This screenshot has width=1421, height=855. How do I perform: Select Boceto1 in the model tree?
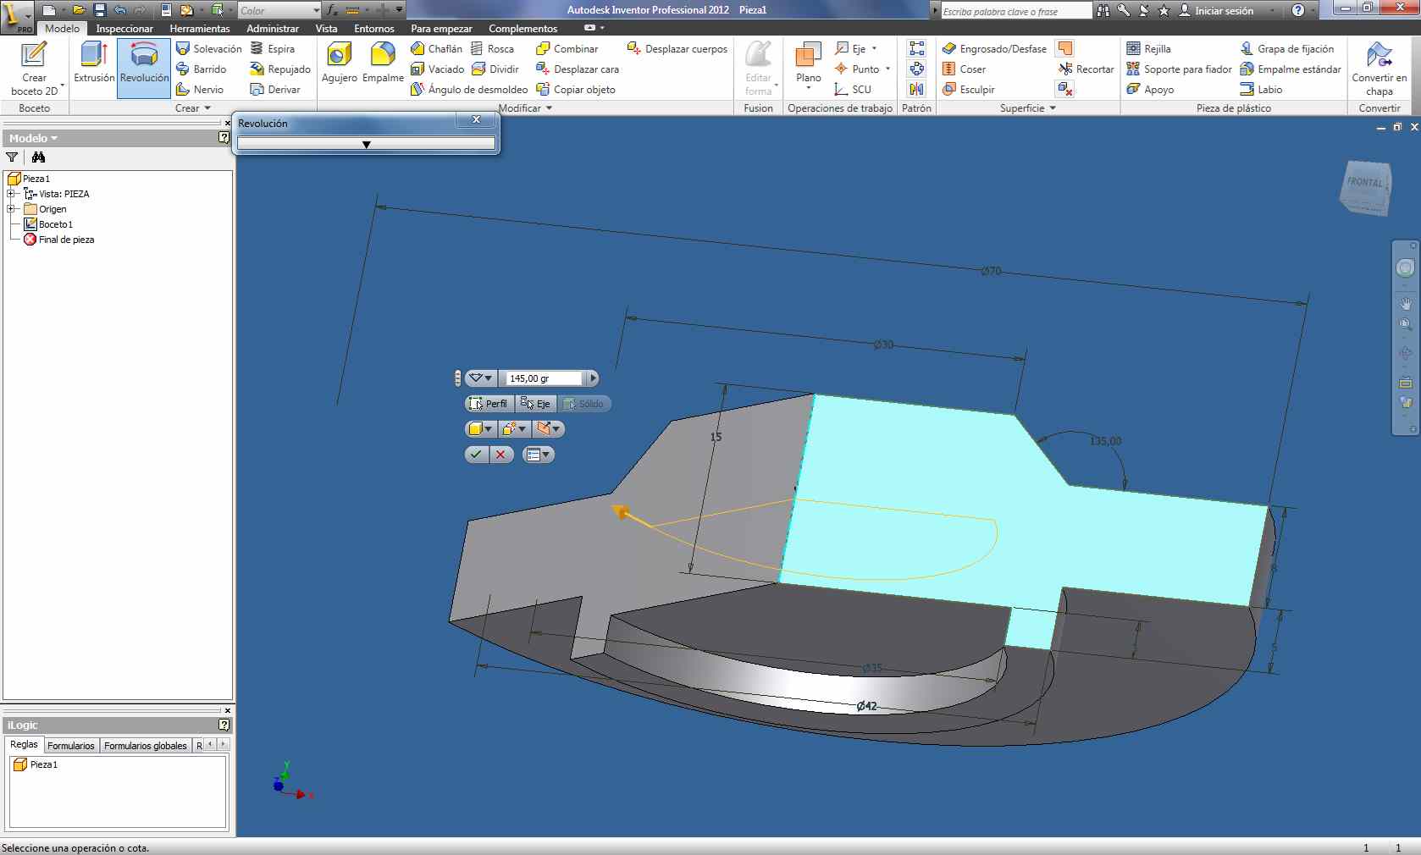click(x=48, y=224)
